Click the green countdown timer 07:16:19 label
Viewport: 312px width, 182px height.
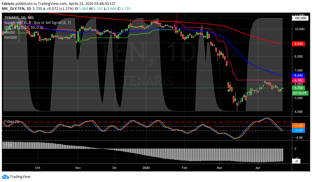tap(299, 93)
